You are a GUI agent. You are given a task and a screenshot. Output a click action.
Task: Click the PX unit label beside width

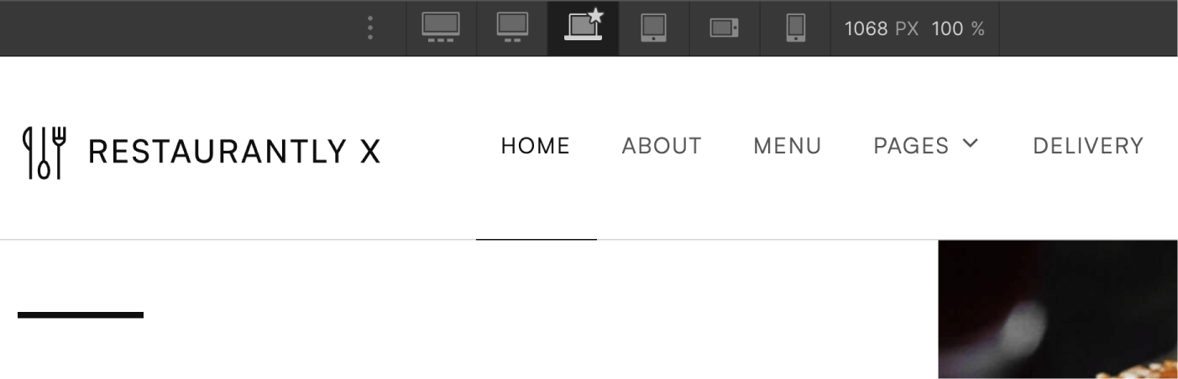click(x=907, y=29)
